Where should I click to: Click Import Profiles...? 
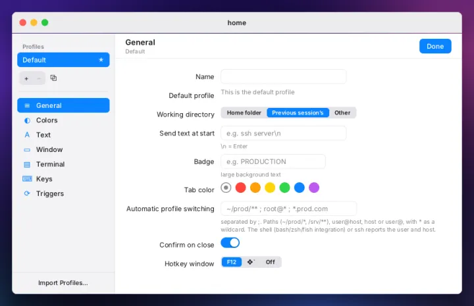[x=63, y=283]
